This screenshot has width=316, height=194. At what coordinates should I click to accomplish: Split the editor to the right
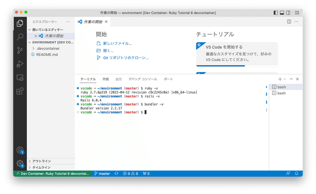click(289, 22)
